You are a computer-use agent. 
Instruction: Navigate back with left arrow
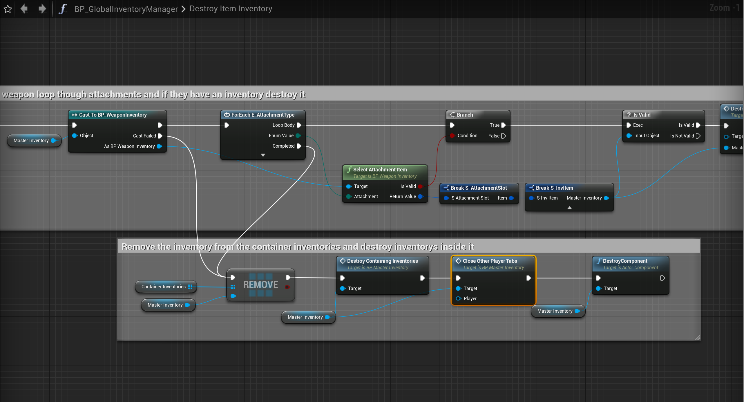tap(24, 9)
